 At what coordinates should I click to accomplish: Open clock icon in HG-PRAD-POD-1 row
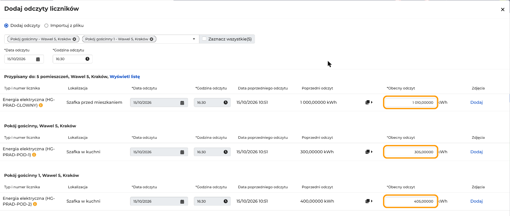pos(226,152)
